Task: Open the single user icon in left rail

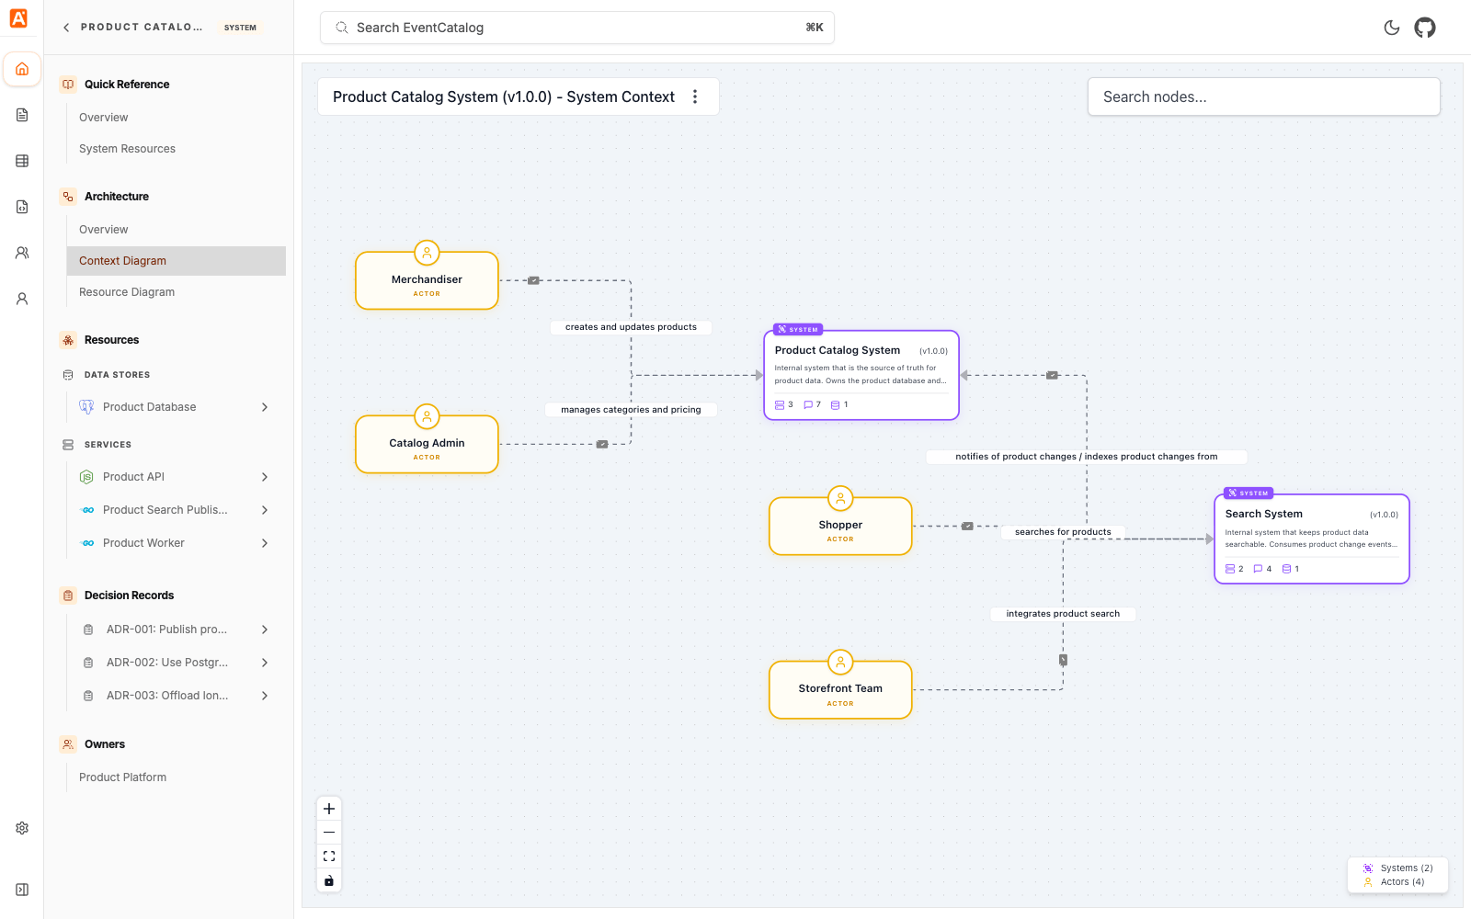Action: coord(22,299)
